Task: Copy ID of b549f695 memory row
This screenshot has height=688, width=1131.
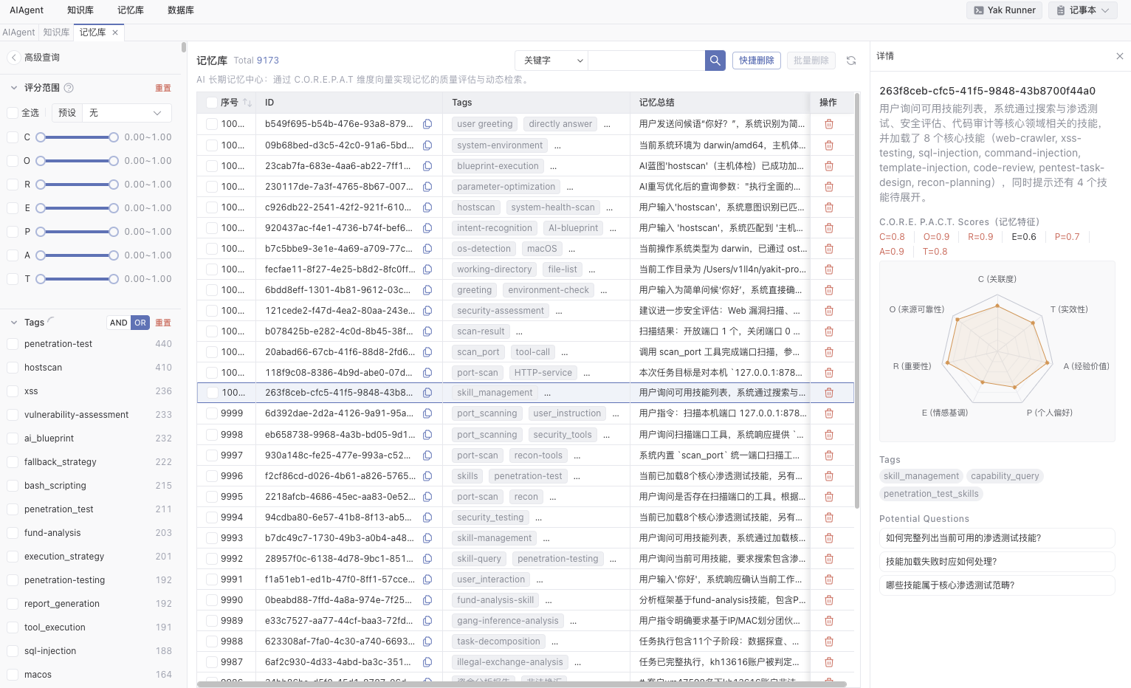Action: point(427,124)
